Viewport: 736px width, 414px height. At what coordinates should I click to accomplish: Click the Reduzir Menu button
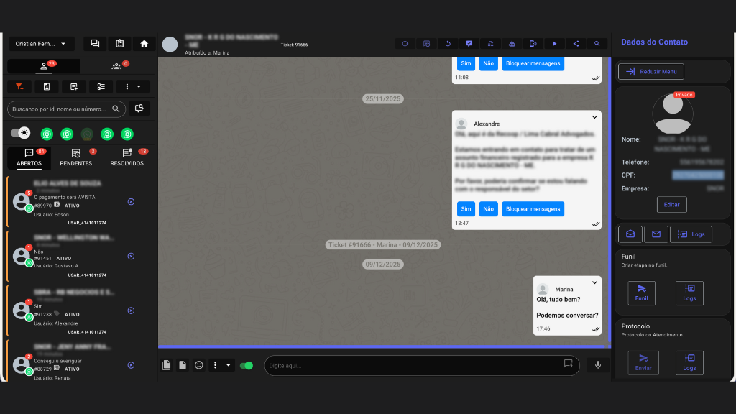(x=650, y=71)
